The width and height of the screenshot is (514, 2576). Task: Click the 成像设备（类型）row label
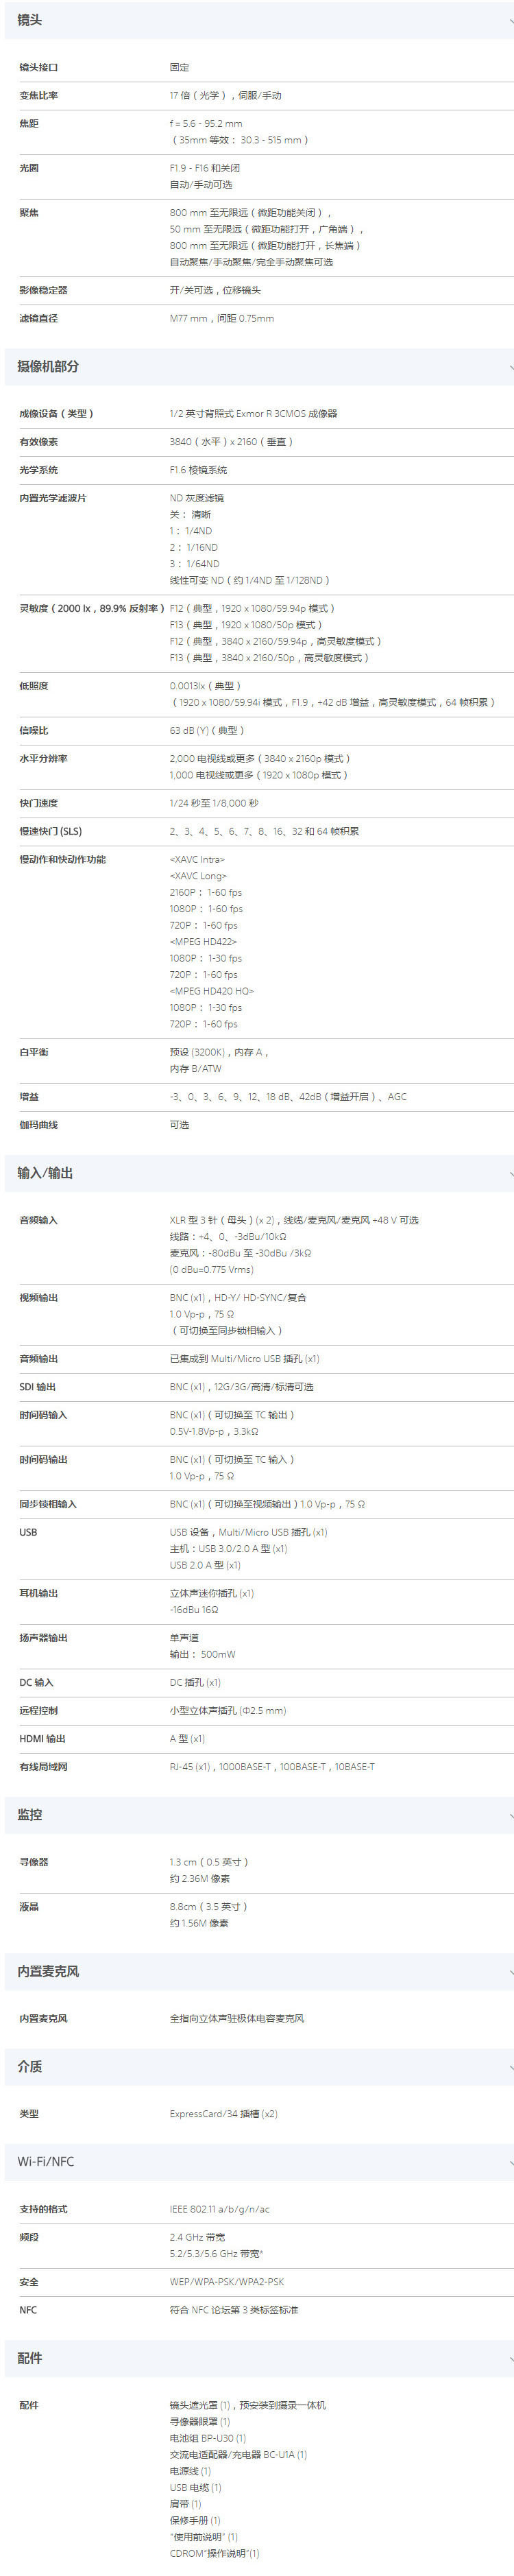pyautogui.click(x=56, y=414)
